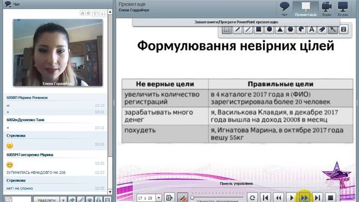Save chat with the bottom floppy icon

click(x=107, y=200)
